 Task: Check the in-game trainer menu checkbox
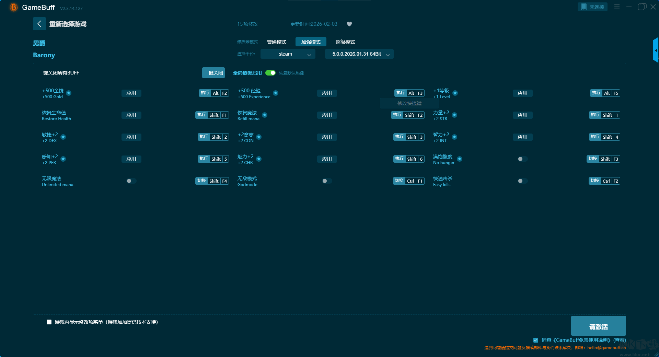click(49, 322)
